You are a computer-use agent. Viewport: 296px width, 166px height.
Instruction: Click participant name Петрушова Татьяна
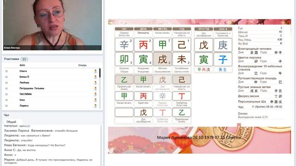pos(32,89)
